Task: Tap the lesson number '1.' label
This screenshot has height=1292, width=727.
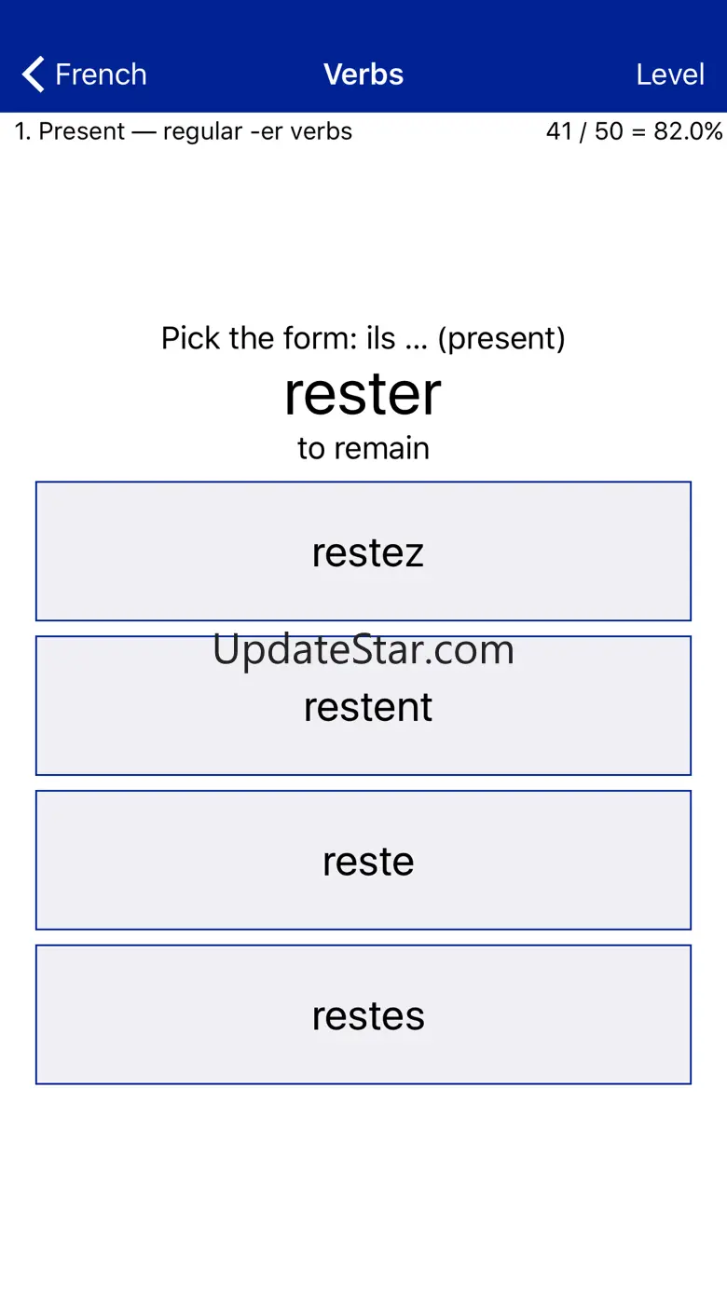Action: 23,131
